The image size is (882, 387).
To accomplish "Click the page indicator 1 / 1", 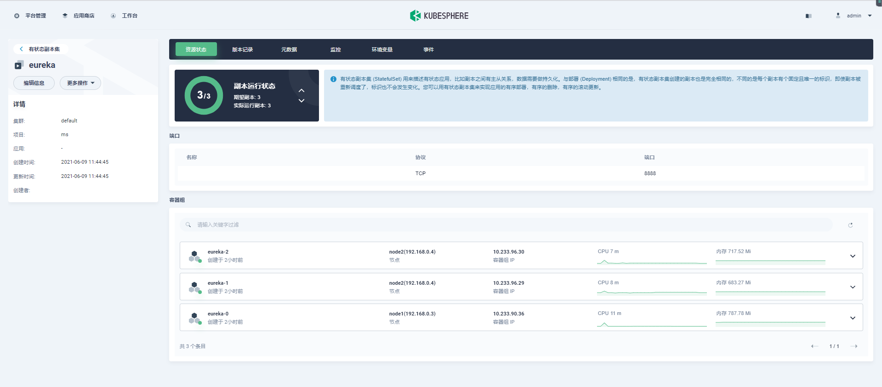I will pos(834,346).
